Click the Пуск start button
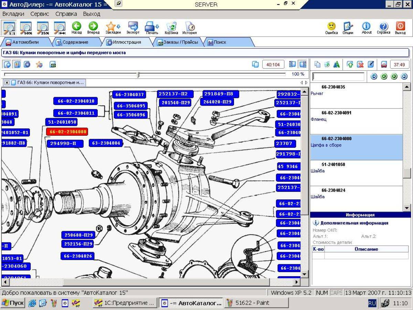 point(13,303)
